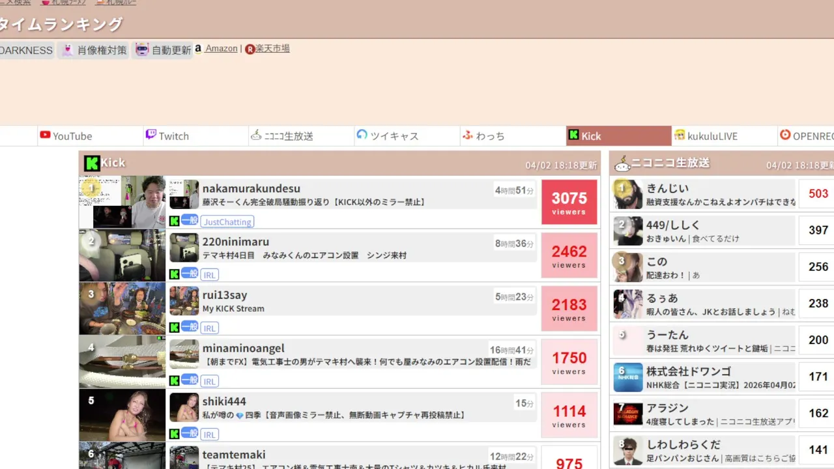Open the 楽天市場 link

(272, 48)
